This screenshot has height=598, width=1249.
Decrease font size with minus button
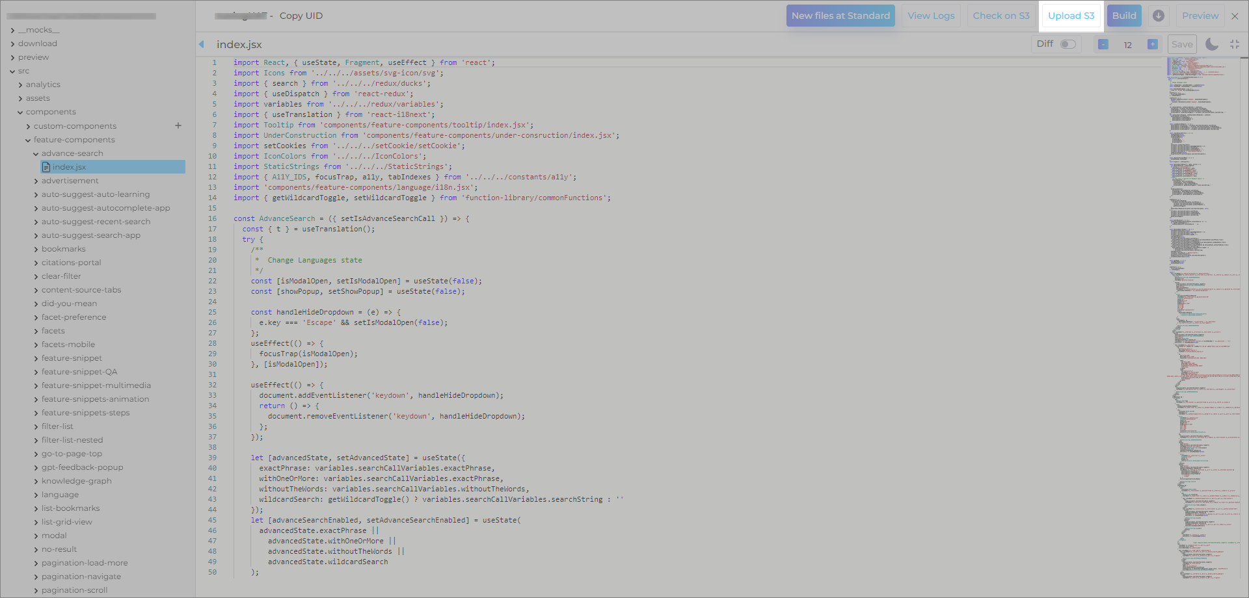pos(1103,44)
